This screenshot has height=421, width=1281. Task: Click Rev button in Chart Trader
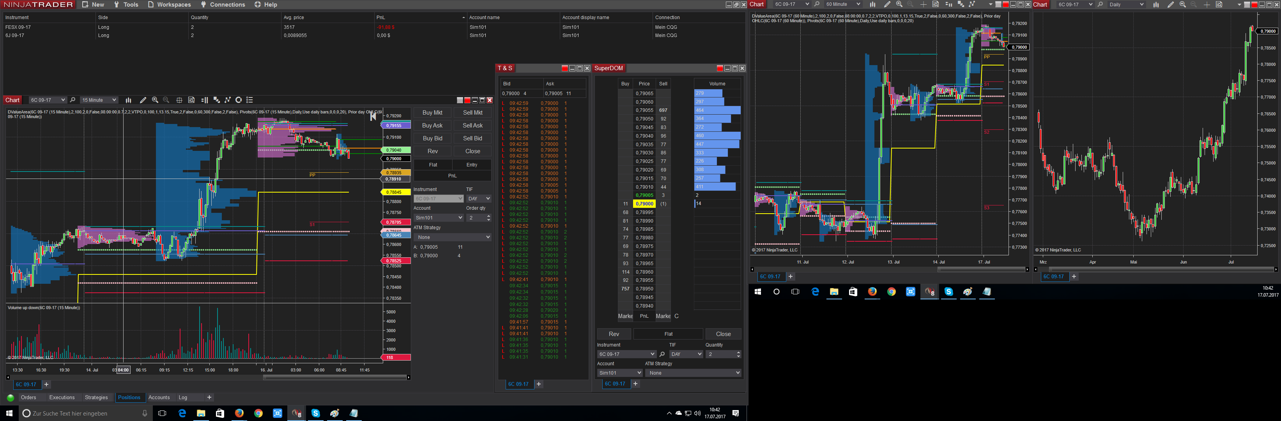tap(433, 152)
